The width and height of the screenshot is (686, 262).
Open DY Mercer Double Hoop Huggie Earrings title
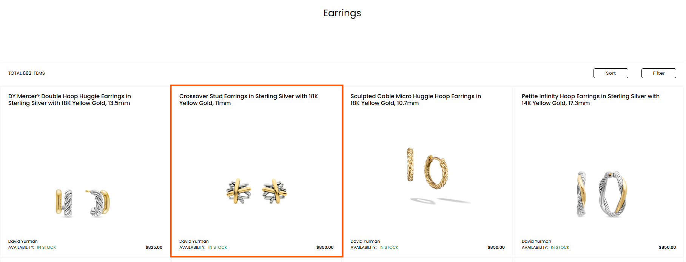coord(69,100)
